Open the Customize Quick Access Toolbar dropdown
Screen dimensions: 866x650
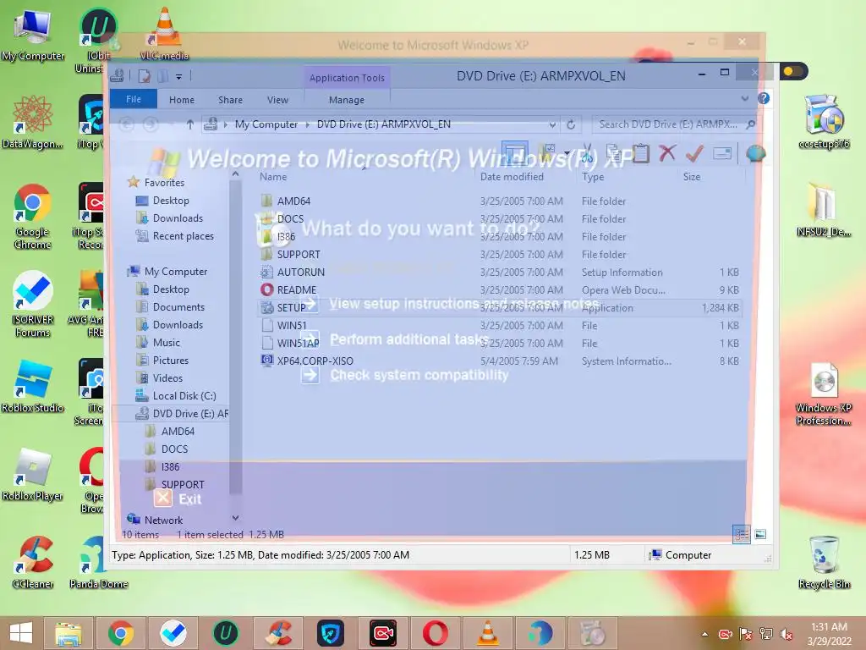click(178, 76)
